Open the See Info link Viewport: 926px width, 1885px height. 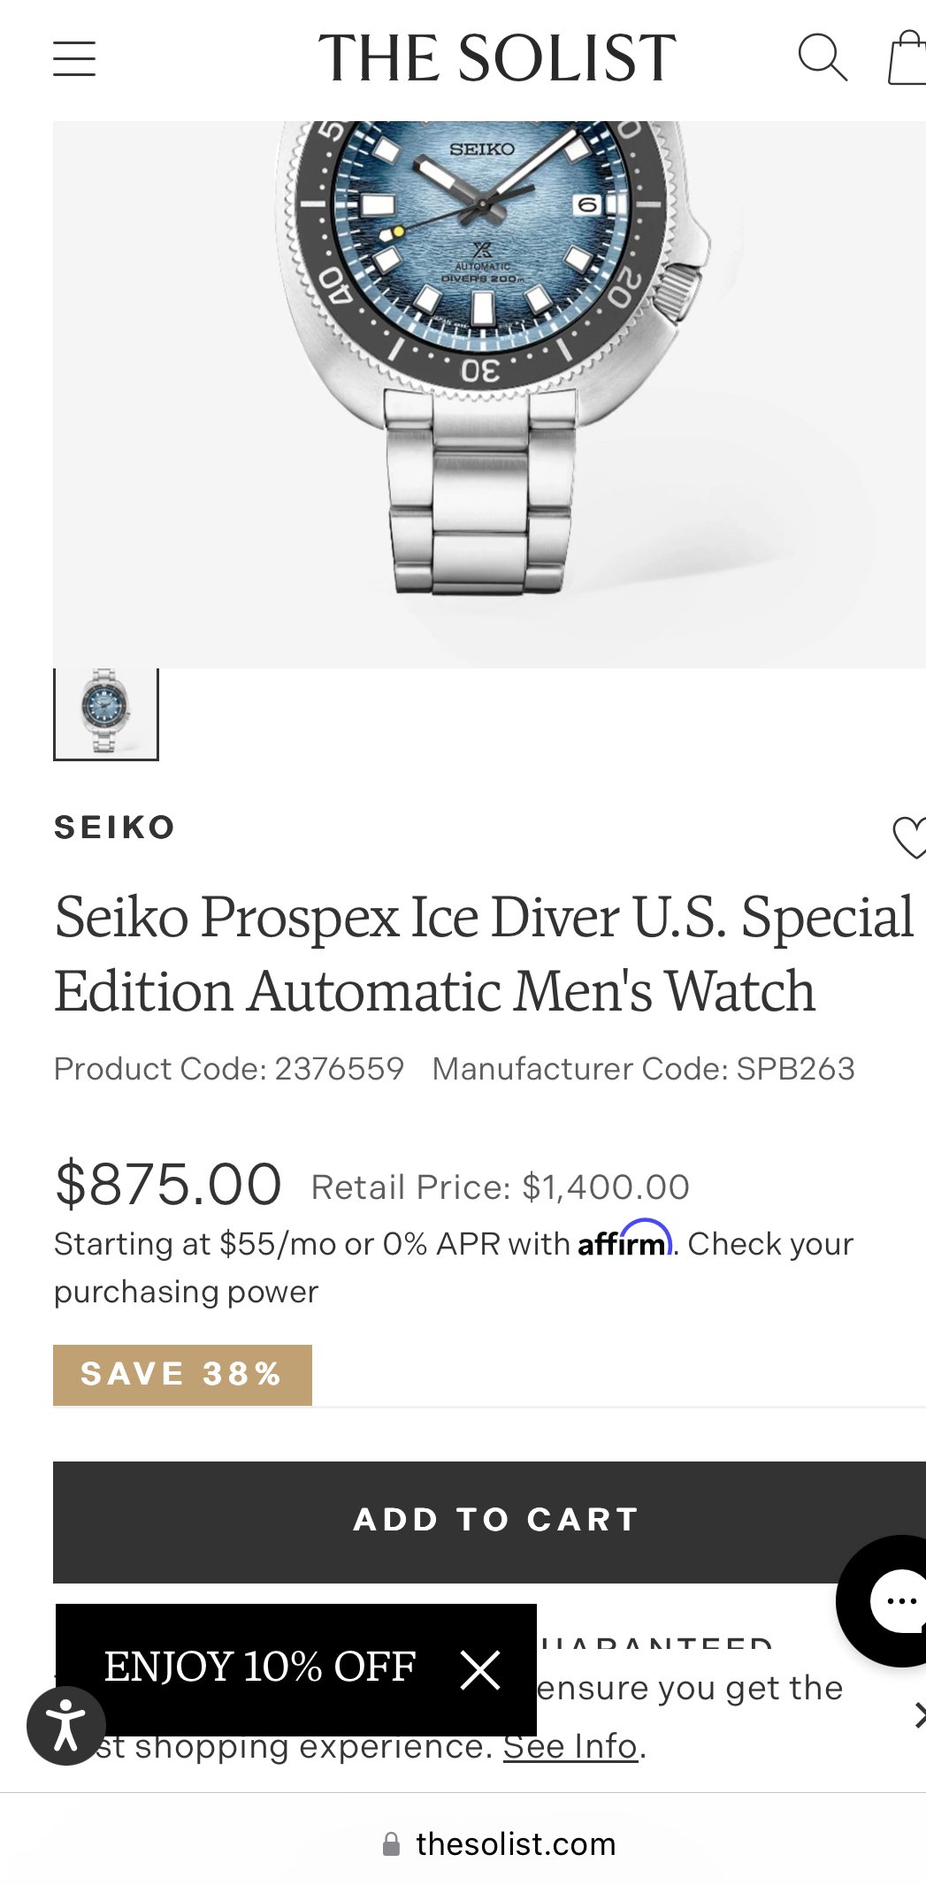click(x=570, y=1746)
